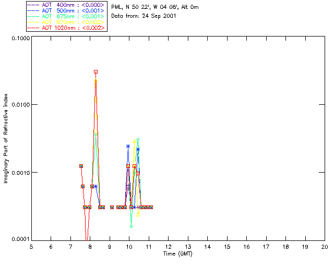Click the AOT 1020nm legend entry
This screenshot has width=334, height=267.
coord(66,28)
